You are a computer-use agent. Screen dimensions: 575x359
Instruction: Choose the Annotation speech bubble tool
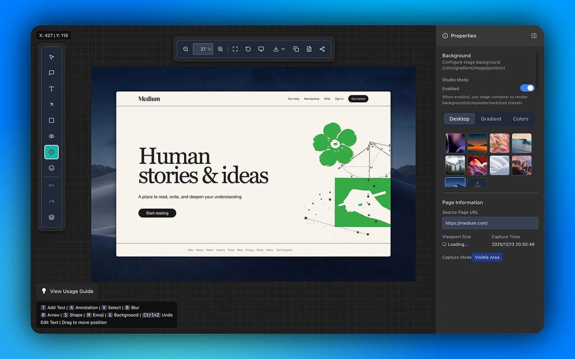click(51, 73)
